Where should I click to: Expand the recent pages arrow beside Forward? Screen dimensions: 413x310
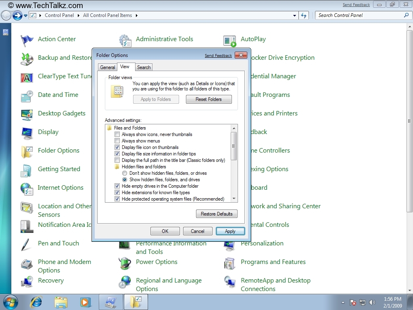pyautogui.click(x=26, y=16)
